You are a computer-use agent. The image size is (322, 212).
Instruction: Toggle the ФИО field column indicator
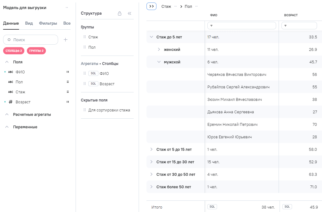coord(67,72)
